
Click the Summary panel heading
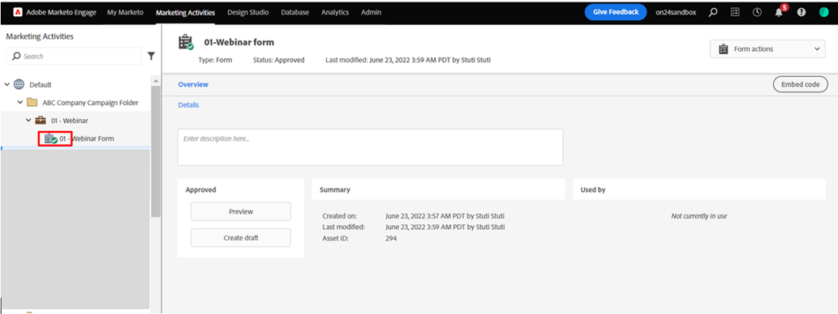pos(334,189)
